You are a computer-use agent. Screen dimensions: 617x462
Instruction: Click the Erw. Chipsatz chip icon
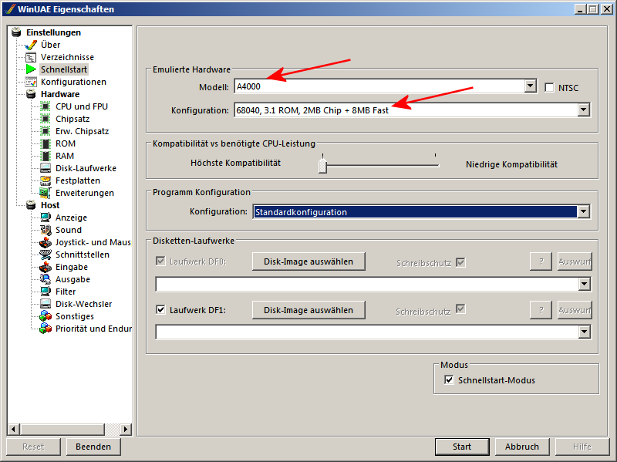[x=46, y=131]
